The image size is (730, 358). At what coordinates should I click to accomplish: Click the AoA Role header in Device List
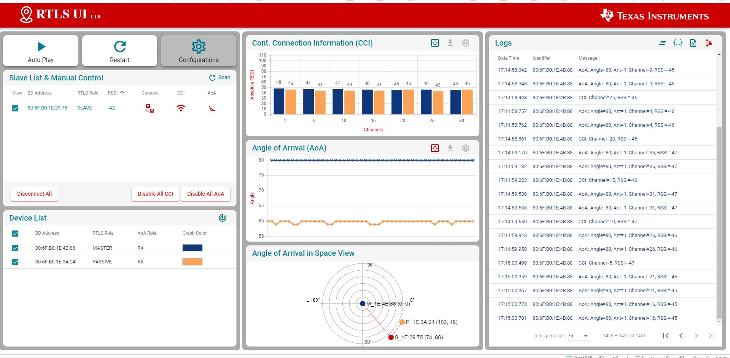147,233
